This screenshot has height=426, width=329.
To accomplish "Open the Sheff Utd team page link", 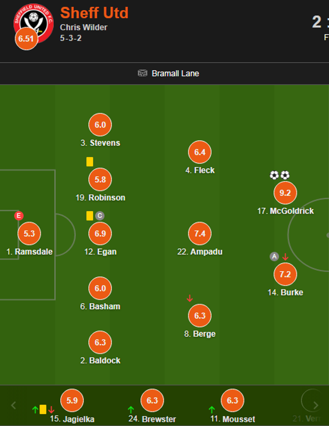I will click(94, 13).
